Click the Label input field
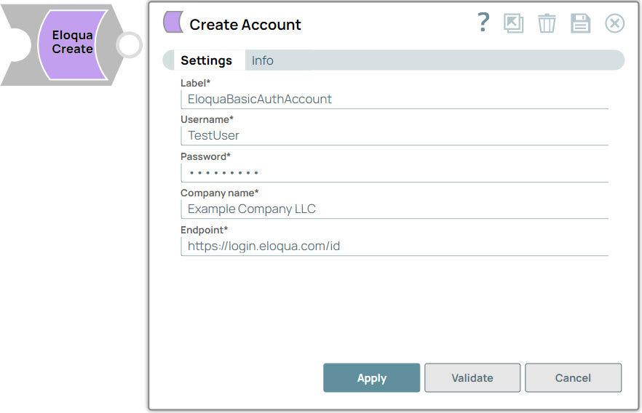 coord(395,100)
